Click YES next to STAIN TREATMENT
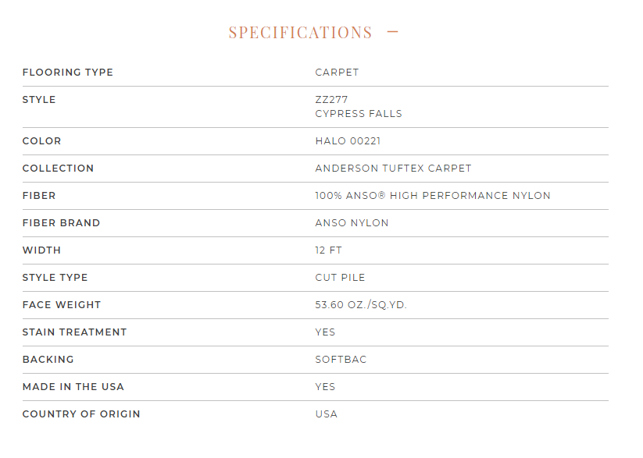 point(325,332)
